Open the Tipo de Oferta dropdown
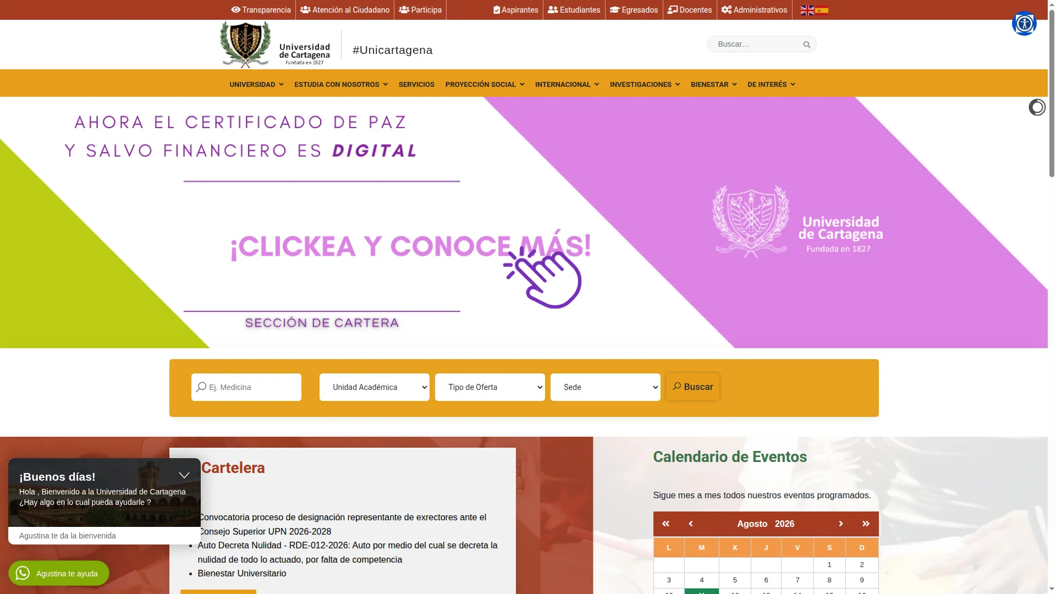1056x594 pixels. (490, 387)
